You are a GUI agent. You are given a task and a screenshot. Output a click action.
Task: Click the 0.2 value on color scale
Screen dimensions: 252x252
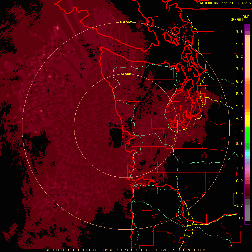[239, 181]
